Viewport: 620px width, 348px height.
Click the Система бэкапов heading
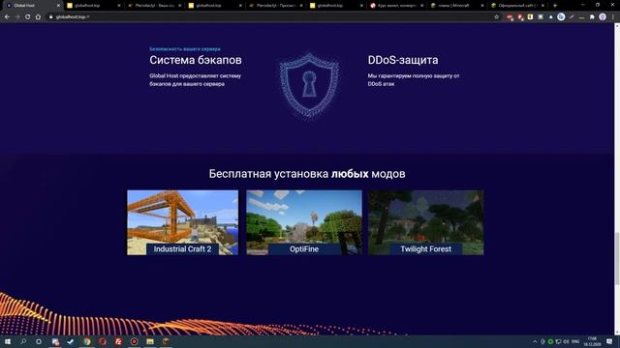(x=196, y=60)
